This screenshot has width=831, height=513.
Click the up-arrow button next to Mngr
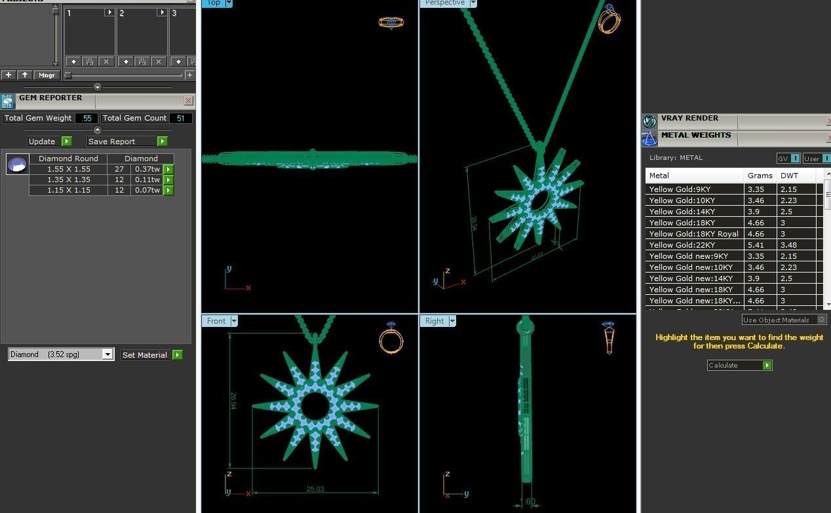point(25,75)
